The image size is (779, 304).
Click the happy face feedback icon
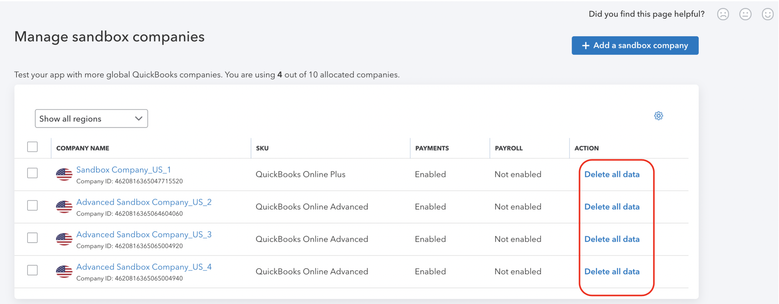pos(768,14)
